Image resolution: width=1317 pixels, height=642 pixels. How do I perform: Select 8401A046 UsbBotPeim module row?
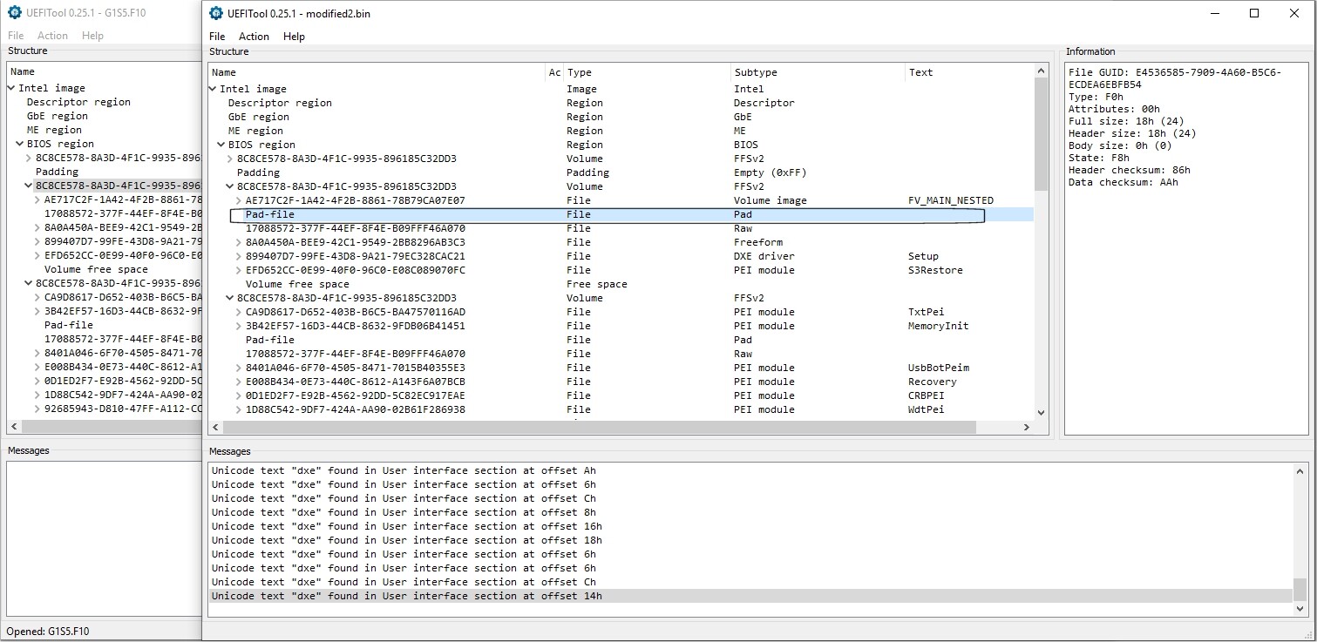(x=621, y=368)
